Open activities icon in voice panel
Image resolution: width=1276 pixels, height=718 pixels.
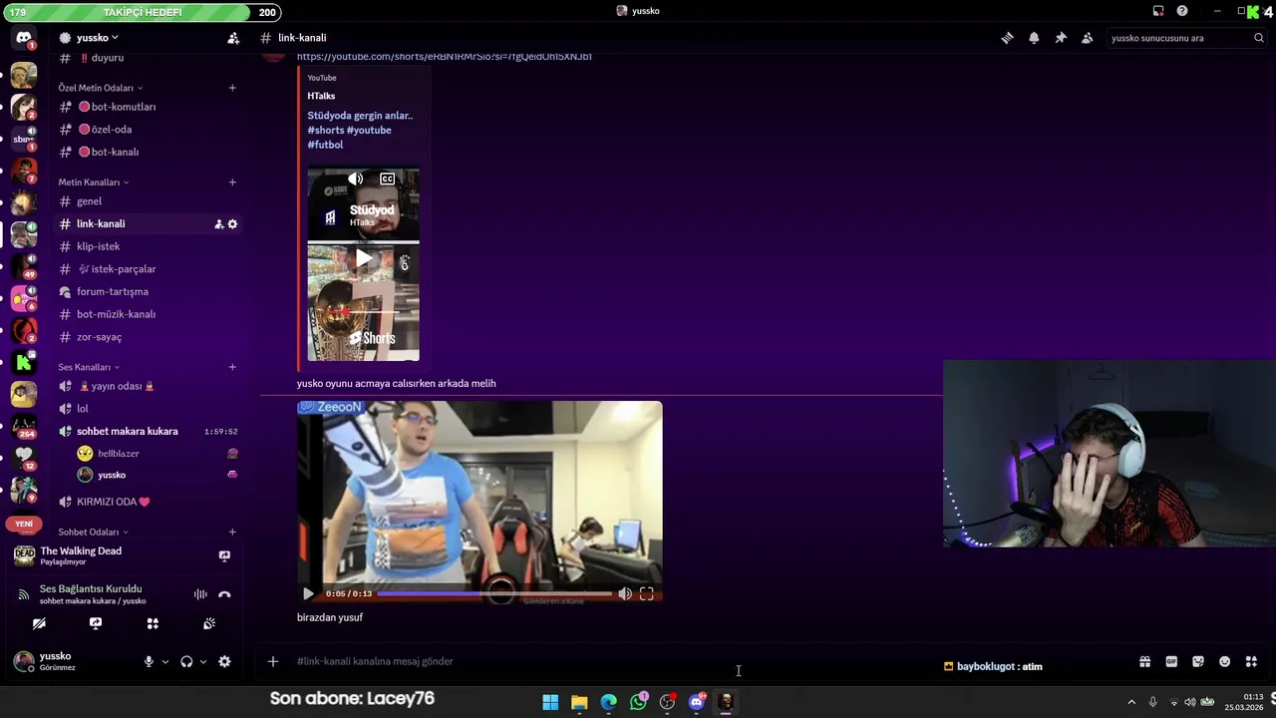(153, 623)
